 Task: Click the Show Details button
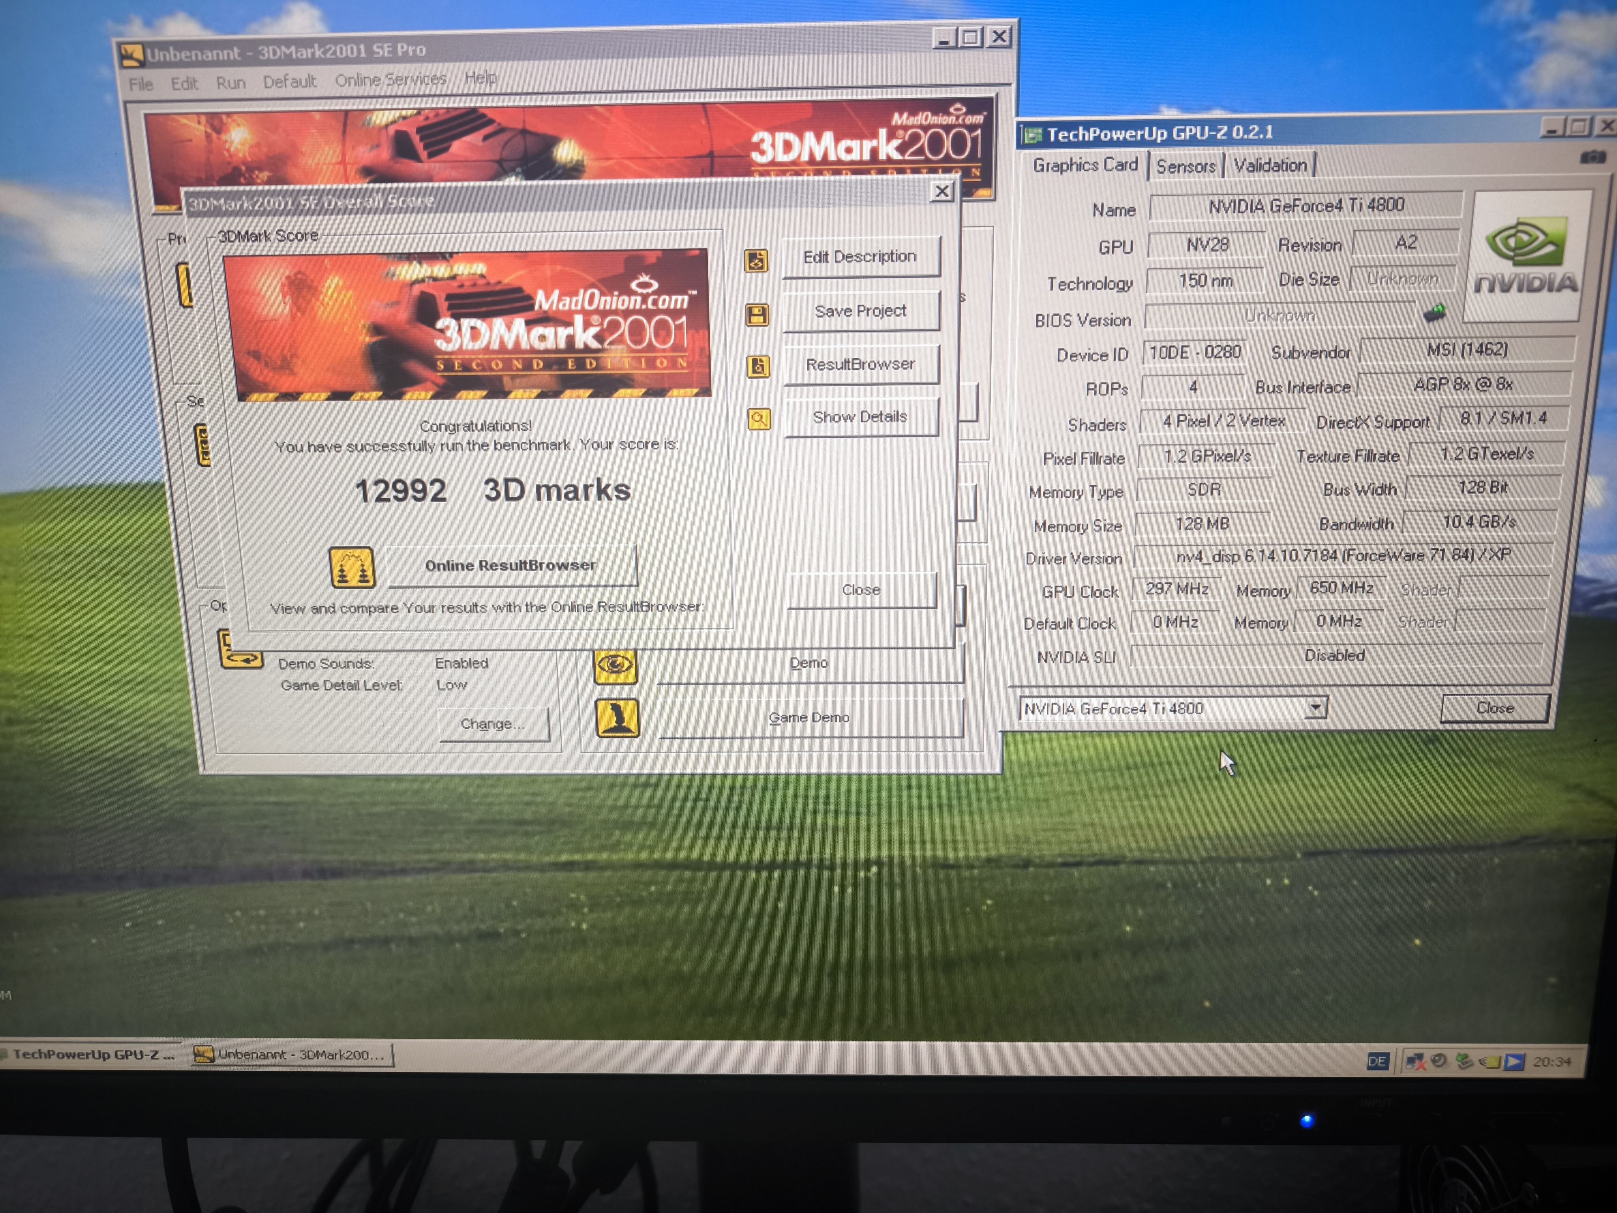click(860, 417)
